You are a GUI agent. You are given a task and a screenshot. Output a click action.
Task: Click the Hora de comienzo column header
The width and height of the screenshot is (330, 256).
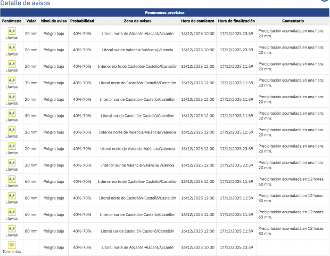pyautogui.click(x=198, y=20)
